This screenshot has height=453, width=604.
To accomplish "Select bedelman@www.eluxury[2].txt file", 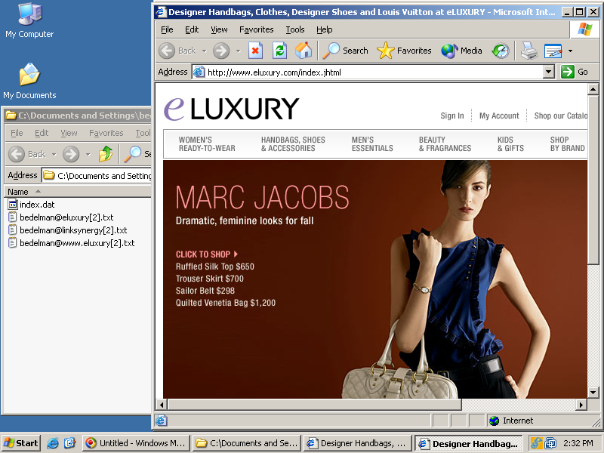I will (71, 243).
